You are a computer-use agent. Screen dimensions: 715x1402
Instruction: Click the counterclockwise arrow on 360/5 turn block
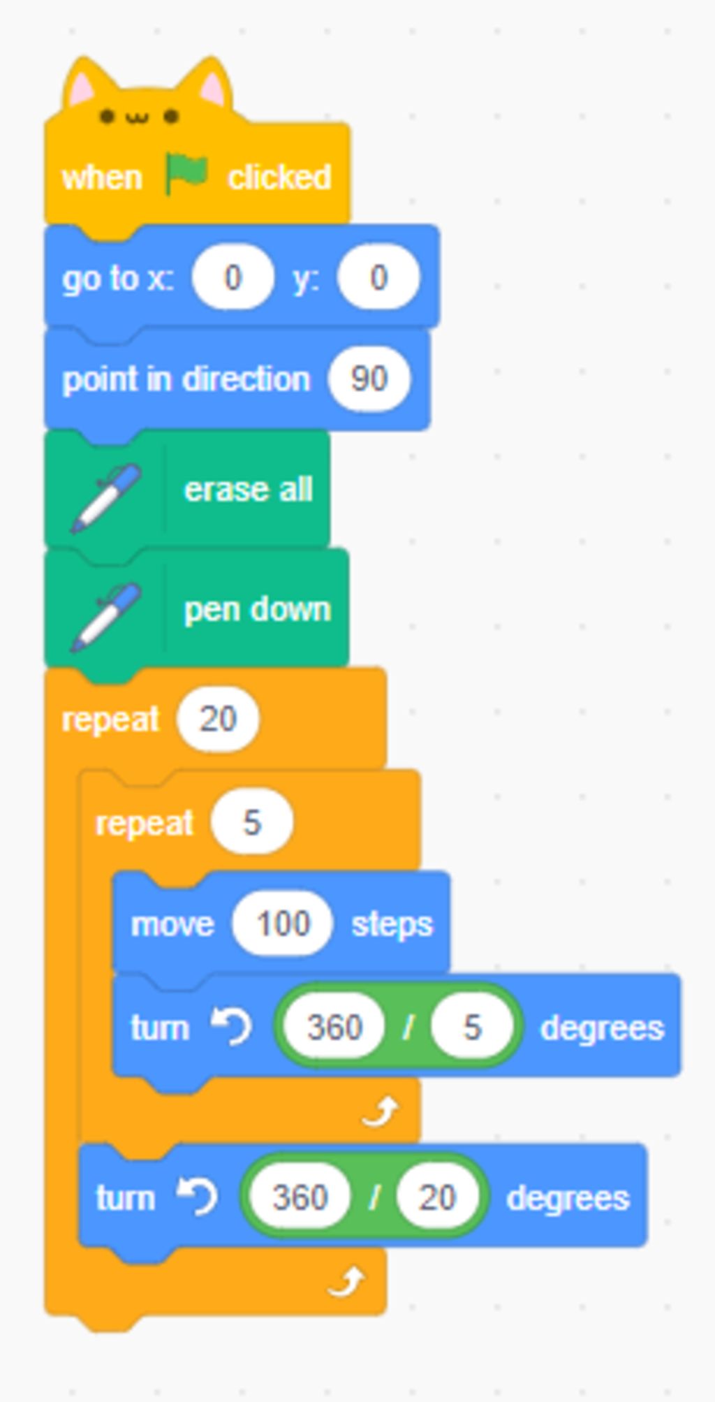click(x=231, y=1028)
